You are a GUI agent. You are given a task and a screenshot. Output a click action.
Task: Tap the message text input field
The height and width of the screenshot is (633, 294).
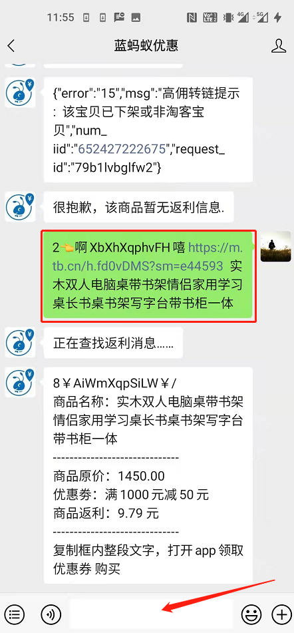coord(151,614)
